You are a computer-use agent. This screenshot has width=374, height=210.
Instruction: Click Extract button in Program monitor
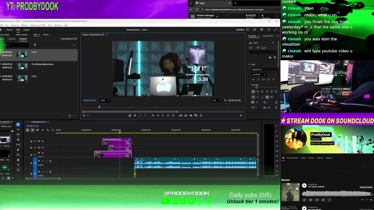click(x=186, y=116)
